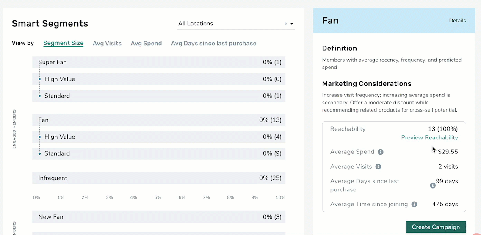Select the Infrequent segment row
Image resolution: width=481 pixels, height=235 pixels.
159,178
